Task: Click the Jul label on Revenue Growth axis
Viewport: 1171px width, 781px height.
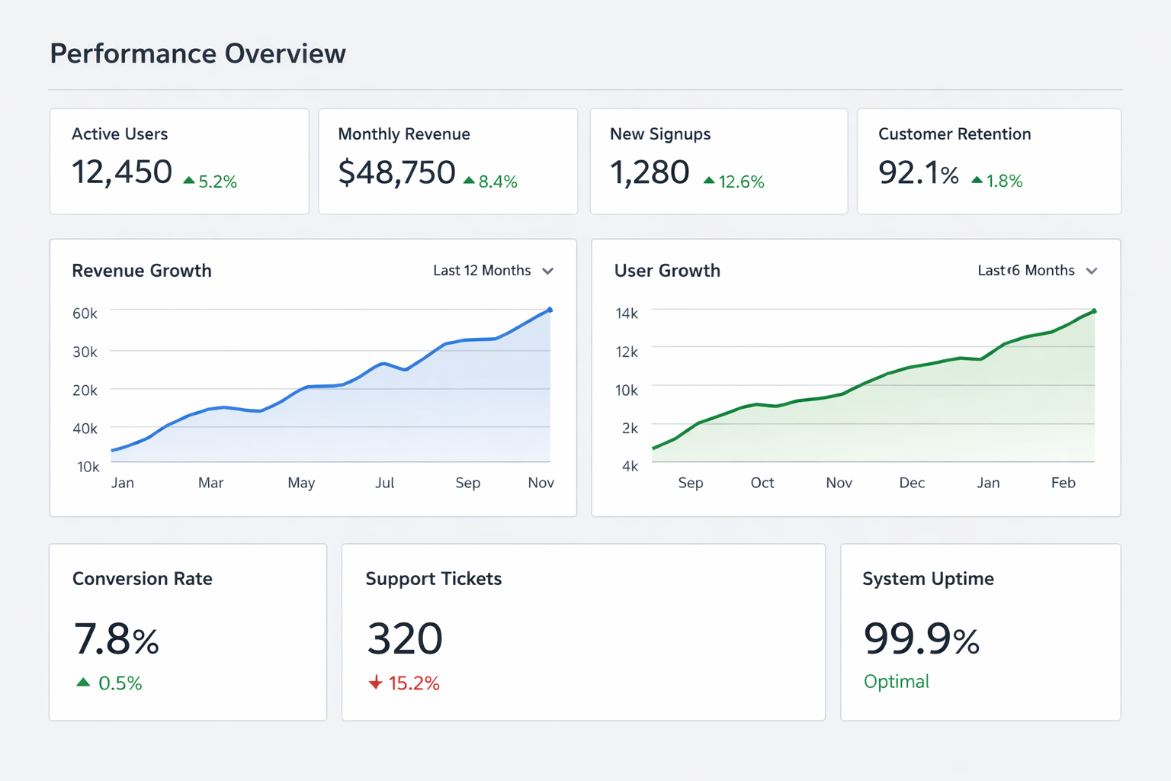Action: pos(384,483)
